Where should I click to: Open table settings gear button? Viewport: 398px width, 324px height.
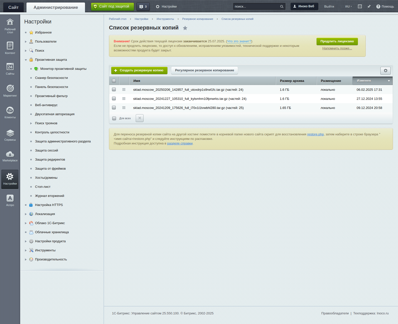(385, 71)
